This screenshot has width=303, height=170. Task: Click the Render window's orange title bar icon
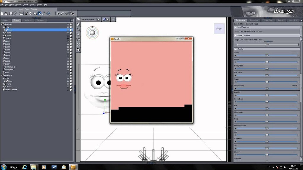(x=112, y=39)
